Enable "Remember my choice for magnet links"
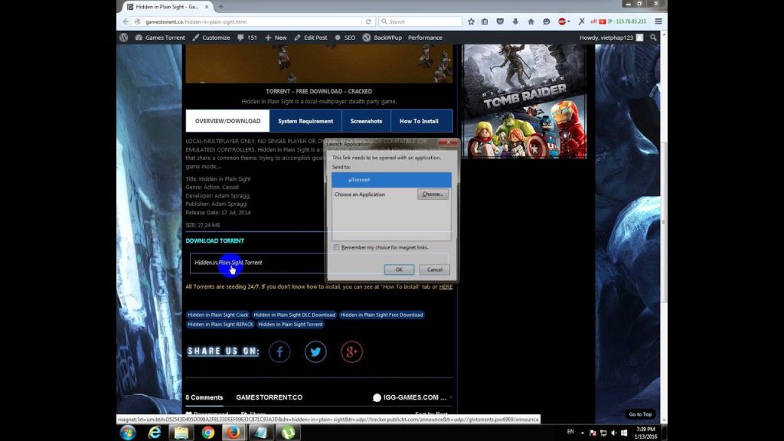This screenshot has height=441, width=784. (x=337, y=247)
